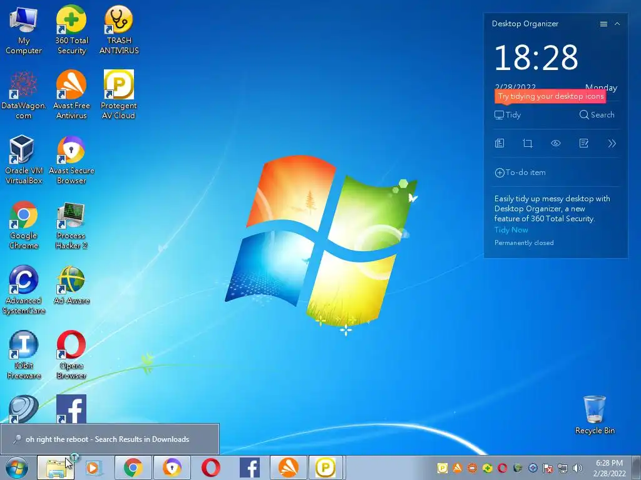This screenshot has height=480, width=641.
Task: Open the Facebook taskbar shortcut
Action: [249, 467]
